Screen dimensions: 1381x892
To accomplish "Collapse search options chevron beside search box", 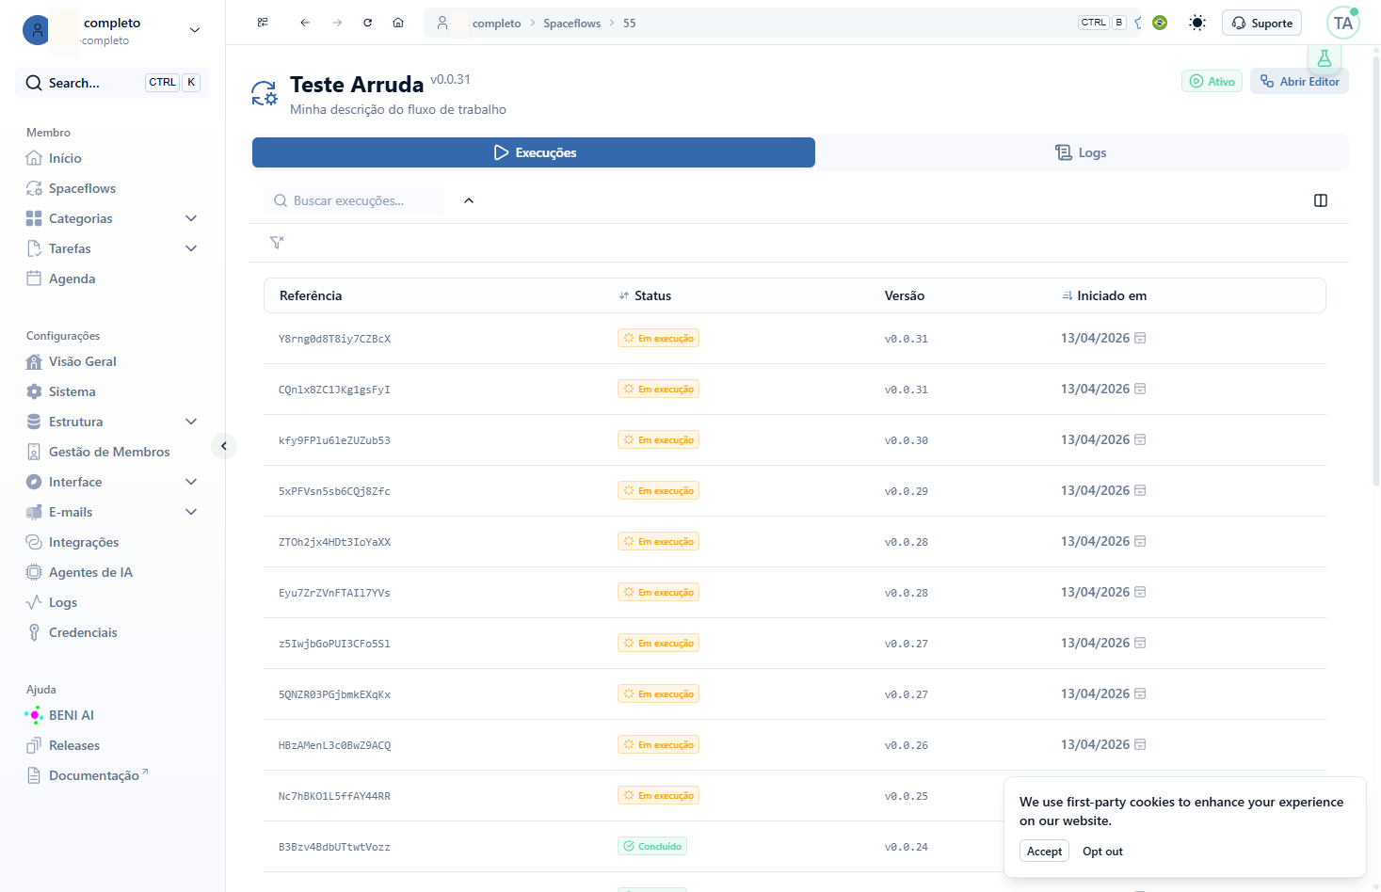I will pyautogui.click(x=469, y=200).
